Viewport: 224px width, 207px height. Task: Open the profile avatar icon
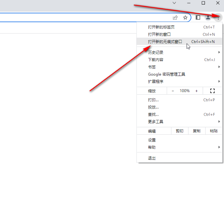click(208, 18)
